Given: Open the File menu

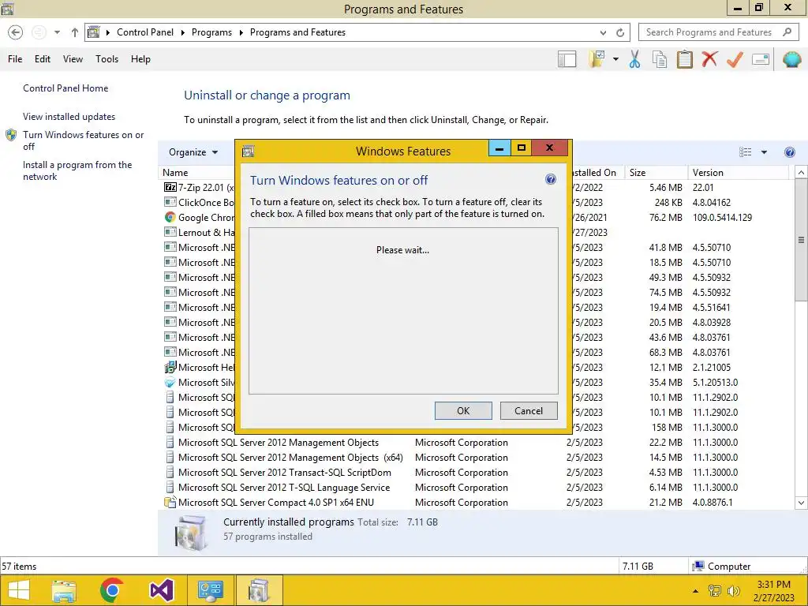Looking at the screenshot, I should 15,59.
